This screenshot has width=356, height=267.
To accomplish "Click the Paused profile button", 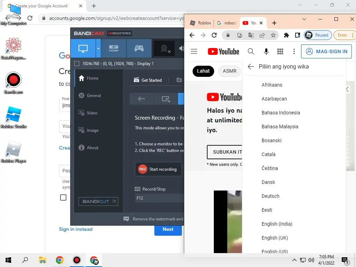I will point(318,35).
